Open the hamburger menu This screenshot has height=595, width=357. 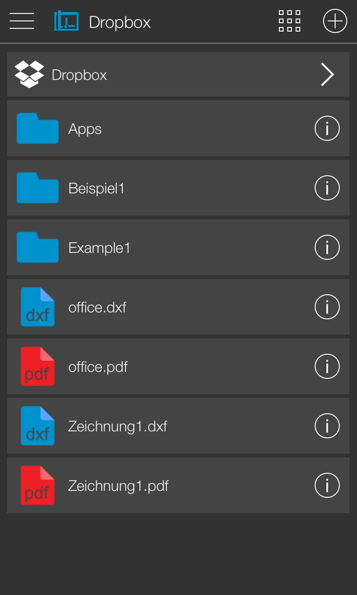[x=22, y=21]
